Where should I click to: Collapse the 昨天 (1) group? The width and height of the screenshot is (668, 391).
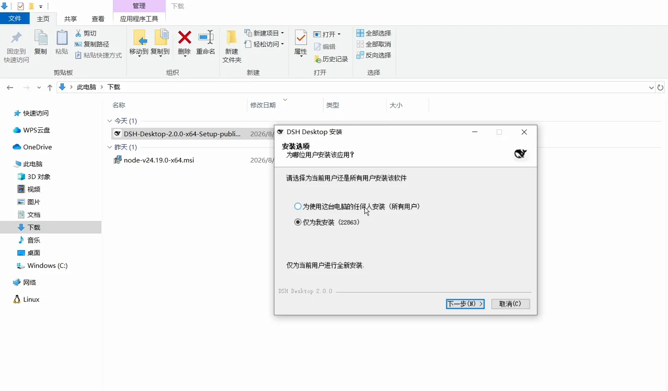(x=109, y=147)
